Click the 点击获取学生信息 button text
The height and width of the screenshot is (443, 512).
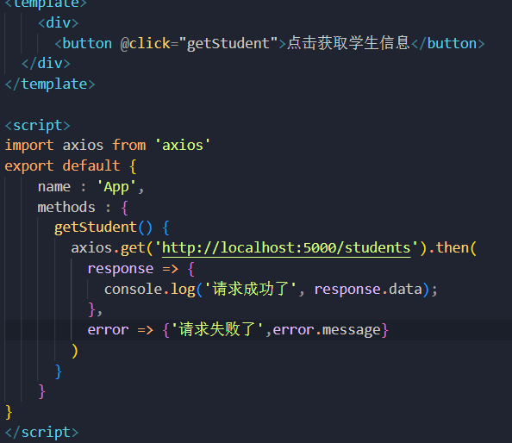[348, 43]
